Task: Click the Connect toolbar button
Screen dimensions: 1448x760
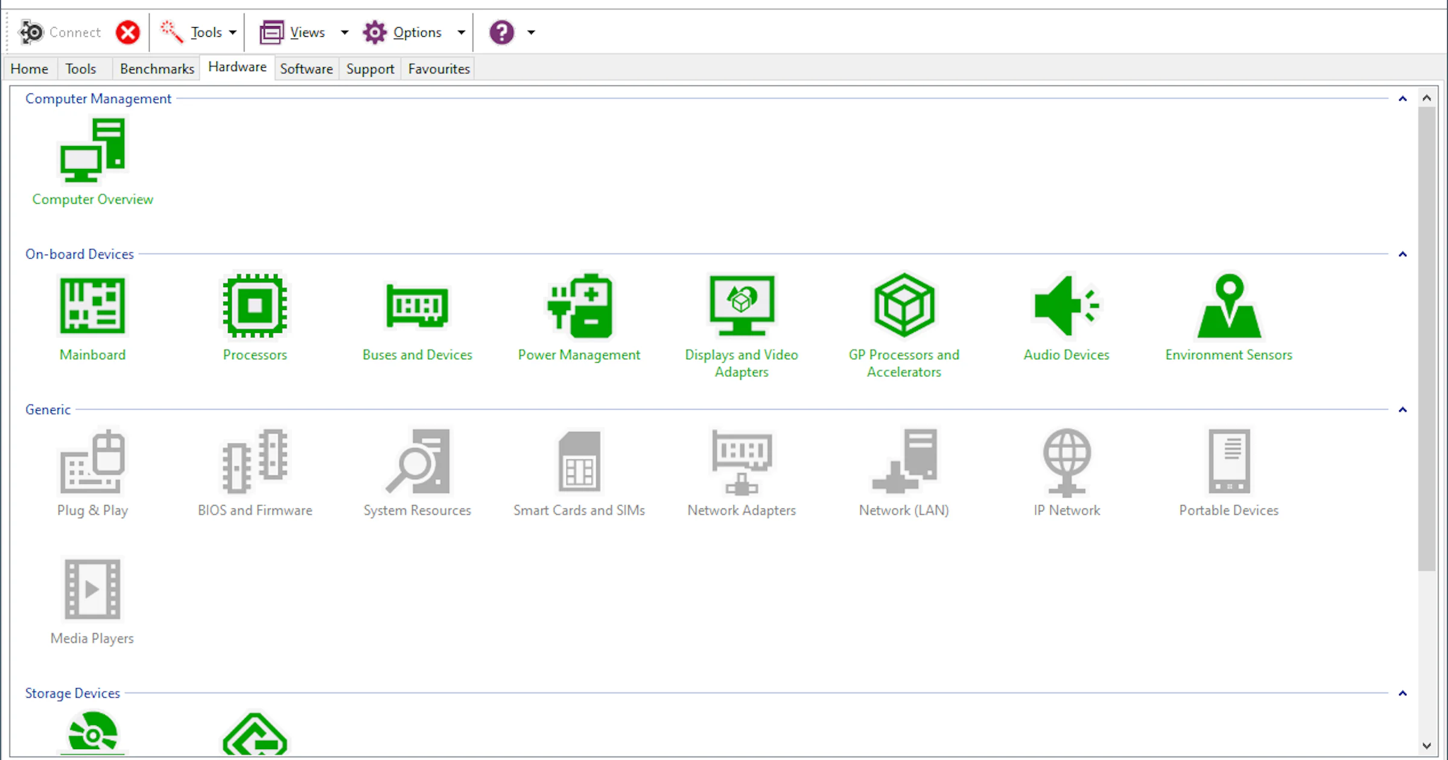Action: tap(59, 32)
